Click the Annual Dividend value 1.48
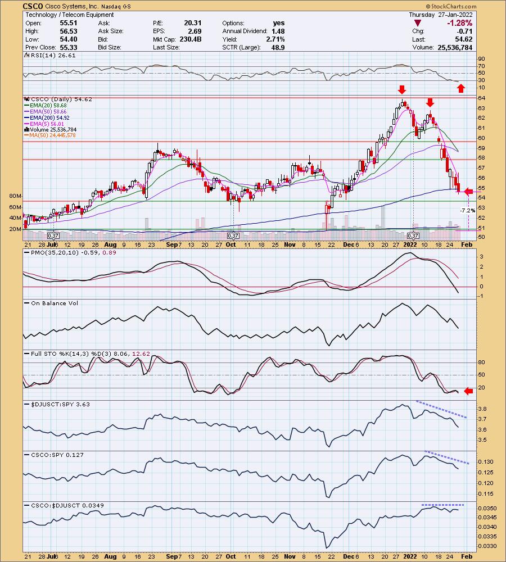 278,31
